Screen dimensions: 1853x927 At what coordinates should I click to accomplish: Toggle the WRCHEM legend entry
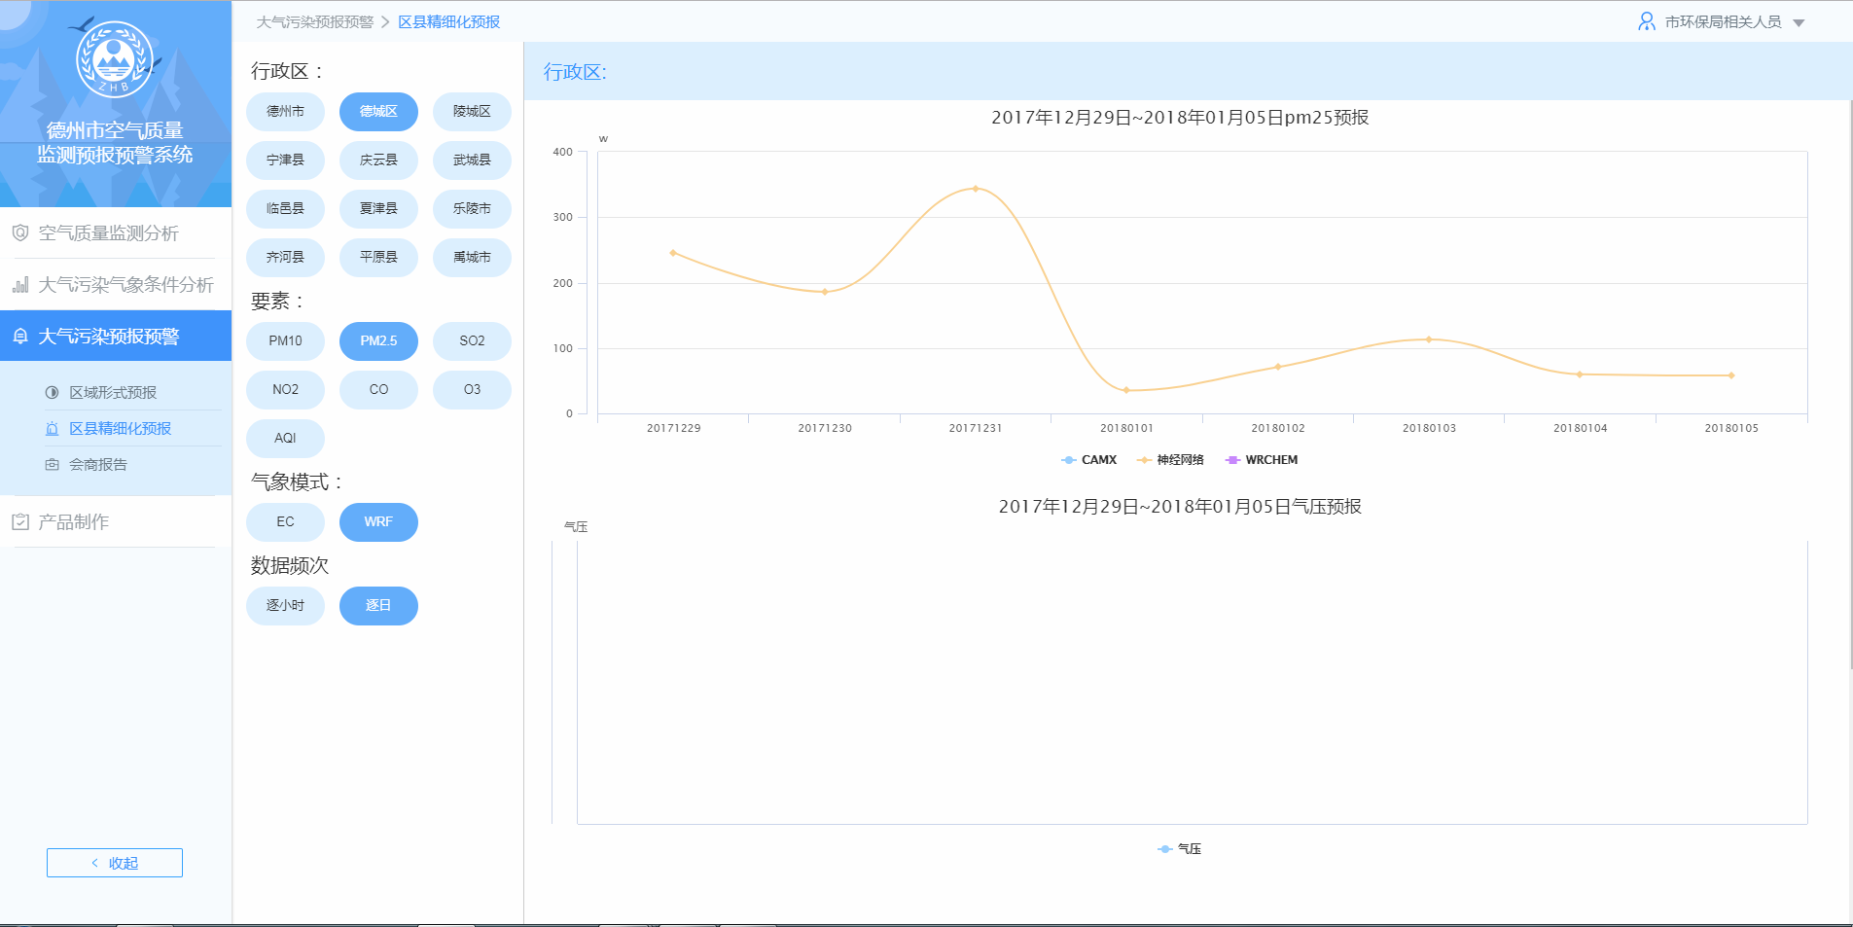[1262, 460]
